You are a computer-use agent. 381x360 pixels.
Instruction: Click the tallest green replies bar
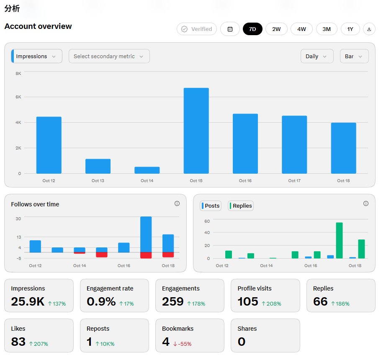click(x=339, y=240)
